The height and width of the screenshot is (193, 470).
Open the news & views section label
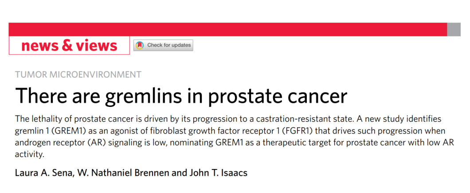point(69,46)
